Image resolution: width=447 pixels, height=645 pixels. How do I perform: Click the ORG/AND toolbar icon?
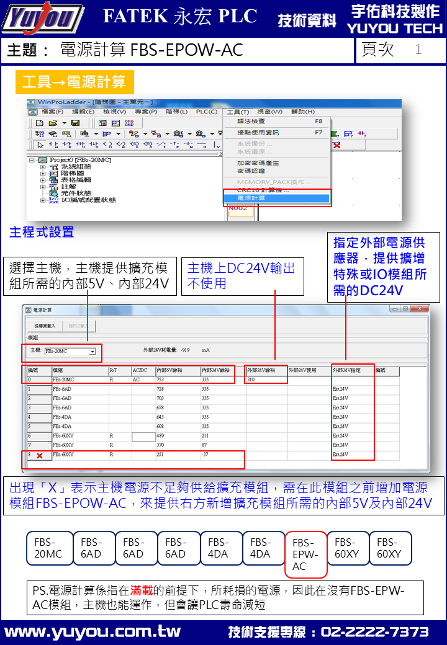[x=129, y=123]
